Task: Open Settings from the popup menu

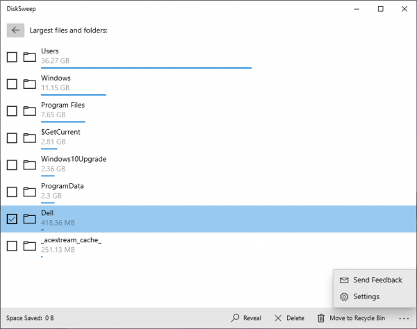Action: 375,296
